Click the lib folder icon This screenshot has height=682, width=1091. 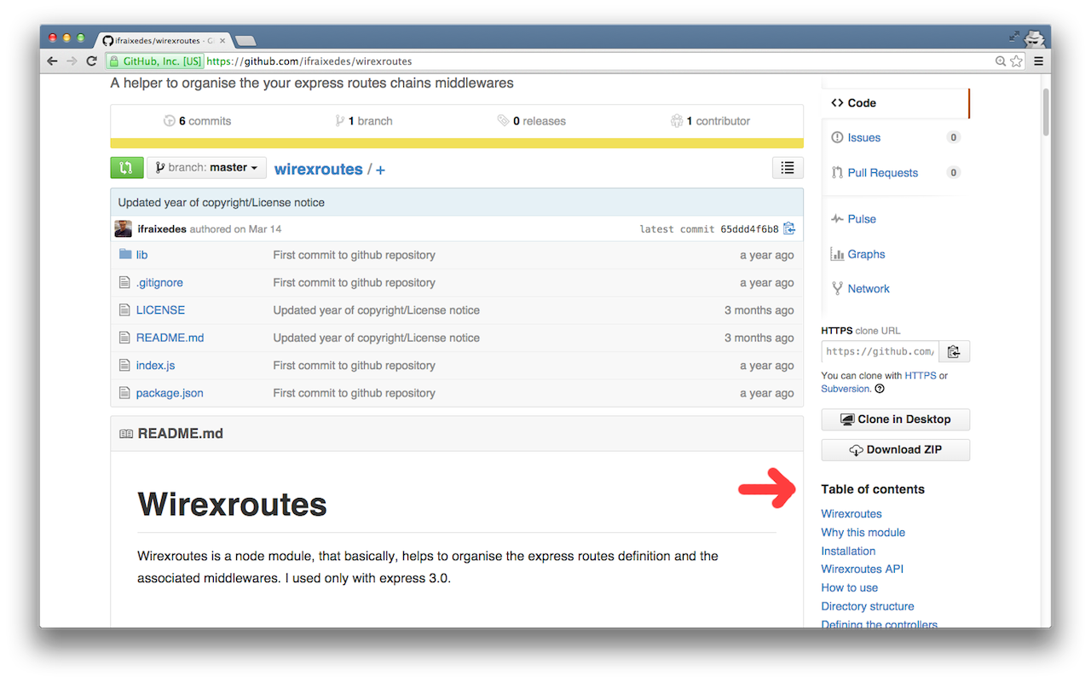(125, 254)
